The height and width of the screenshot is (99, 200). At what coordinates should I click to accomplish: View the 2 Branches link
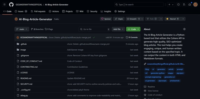pos(37,29)
